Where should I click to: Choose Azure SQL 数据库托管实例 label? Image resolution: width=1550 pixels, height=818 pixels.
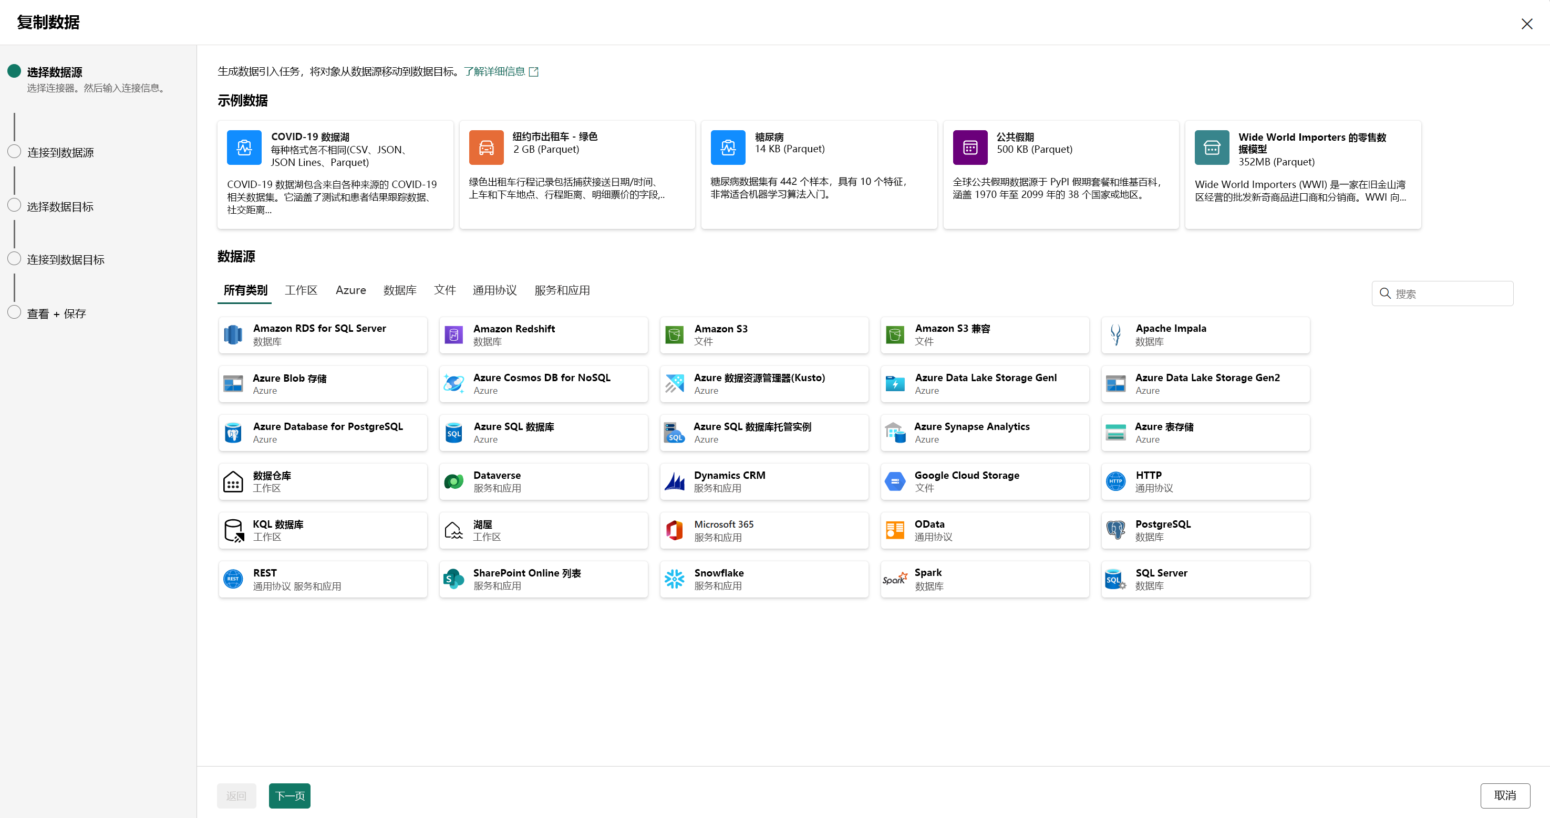tap(752, 426)
